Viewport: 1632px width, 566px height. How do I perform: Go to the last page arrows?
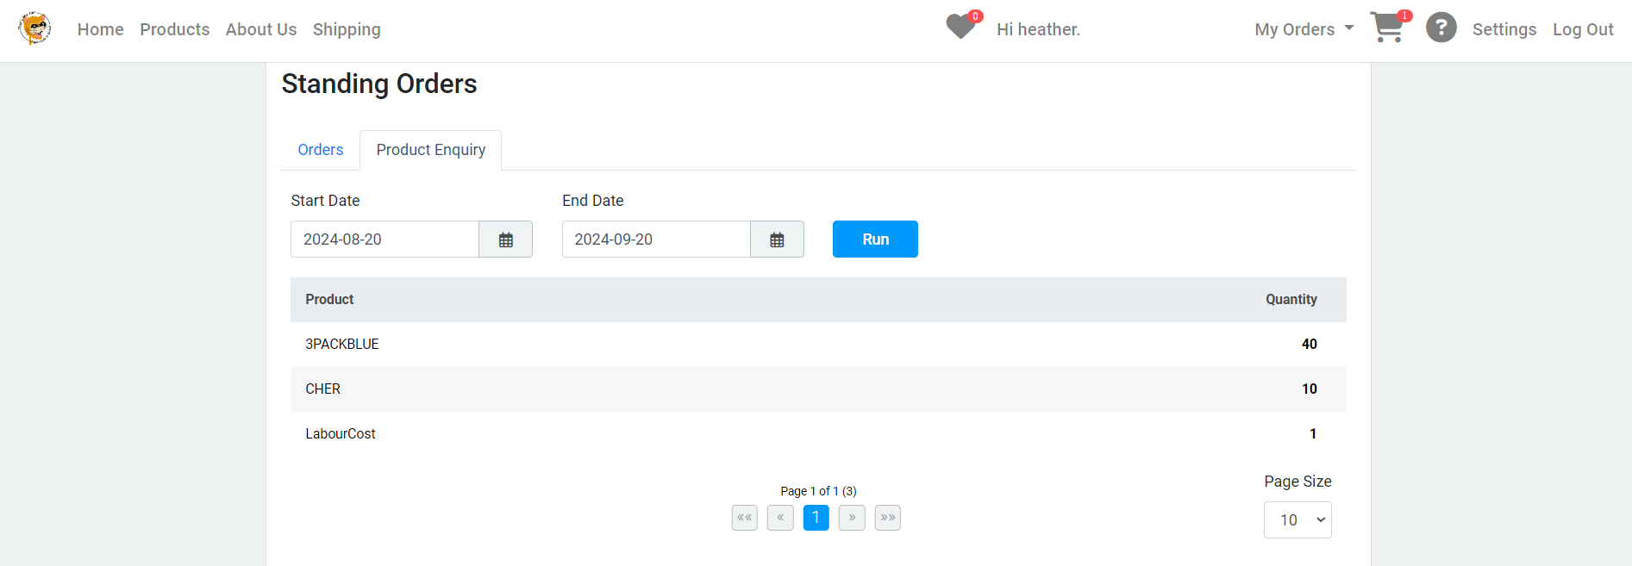[888, 518]
